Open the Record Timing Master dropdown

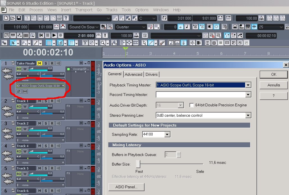tap(248, 95)
